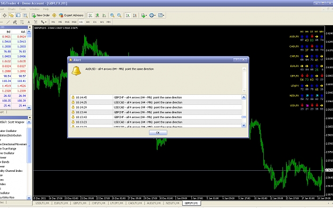The height and width of the screenshot is (208, 333).
Task: Switch to the AUDLFX,H4 chart tab
Action: (x=154, y=203)
